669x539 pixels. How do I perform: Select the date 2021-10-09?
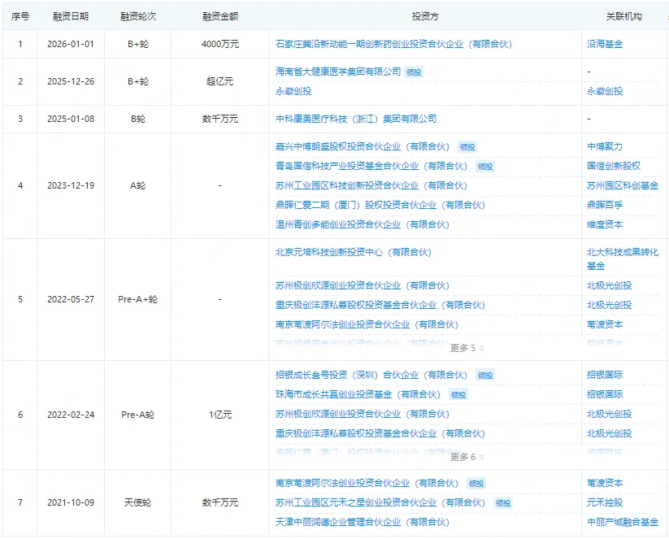[71, 502]
